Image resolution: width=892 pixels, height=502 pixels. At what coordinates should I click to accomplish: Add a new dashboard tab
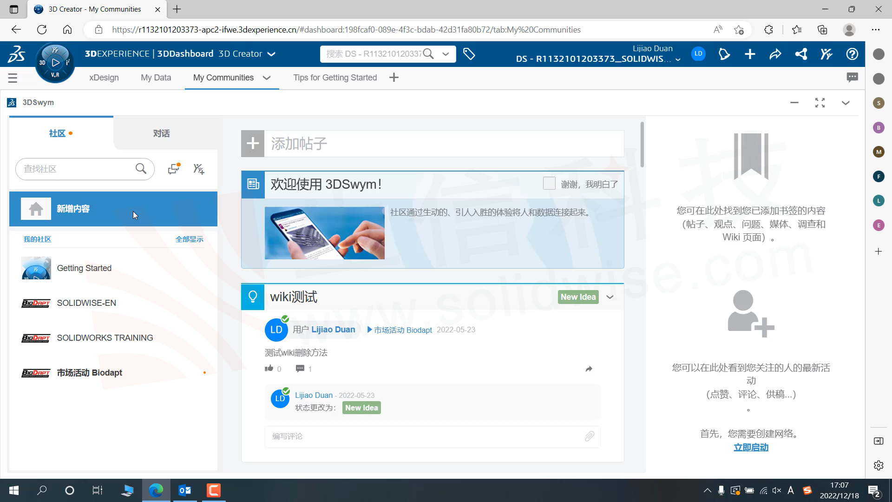(394, 78)
